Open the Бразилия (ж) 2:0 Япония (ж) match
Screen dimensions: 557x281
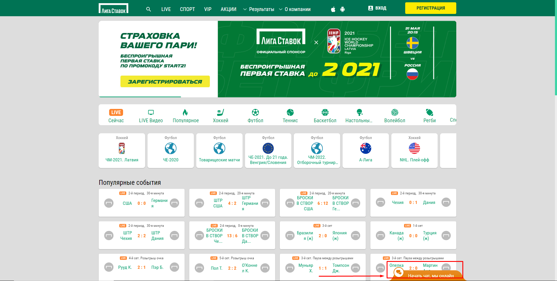tap(323, 235)
